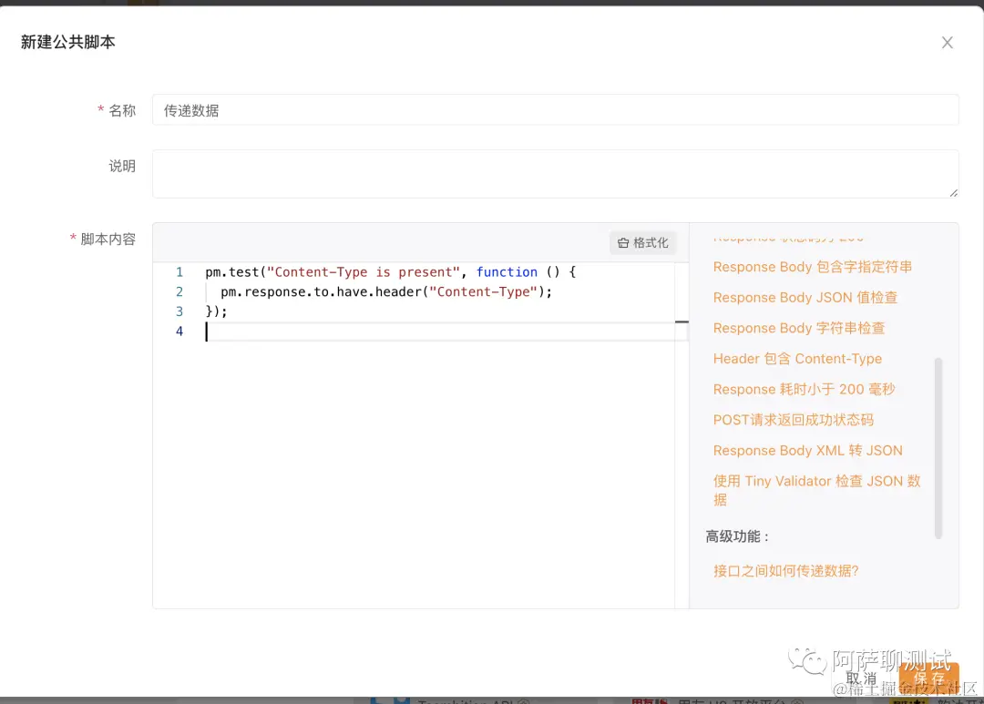Insert Response 耗时小于 200 毫秒 snippet
The image size is (984, 704).
point(804,390)
